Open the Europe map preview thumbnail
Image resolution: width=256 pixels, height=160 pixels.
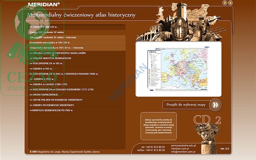pos(179,69)
